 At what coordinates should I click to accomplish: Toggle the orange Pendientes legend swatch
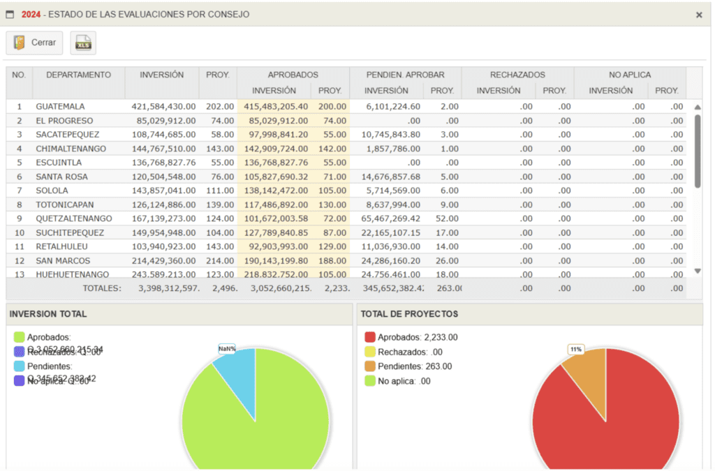[x=370, y=366]
